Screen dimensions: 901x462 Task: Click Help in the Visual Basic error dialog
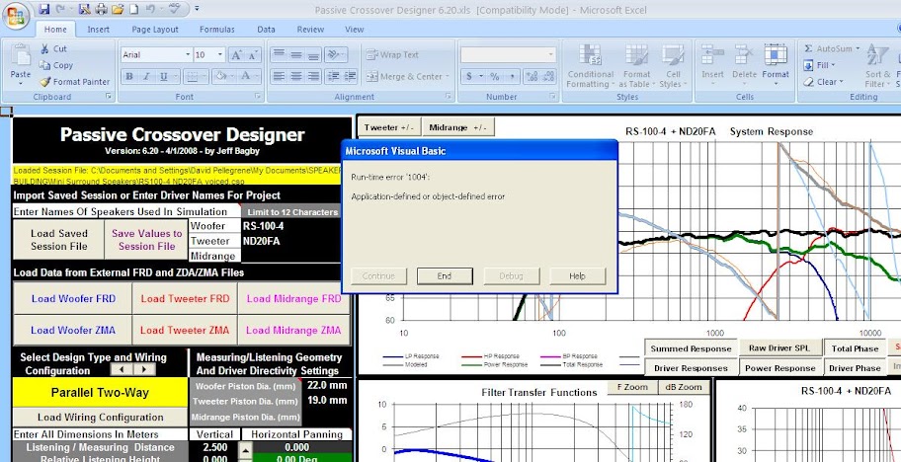point(577,276)
